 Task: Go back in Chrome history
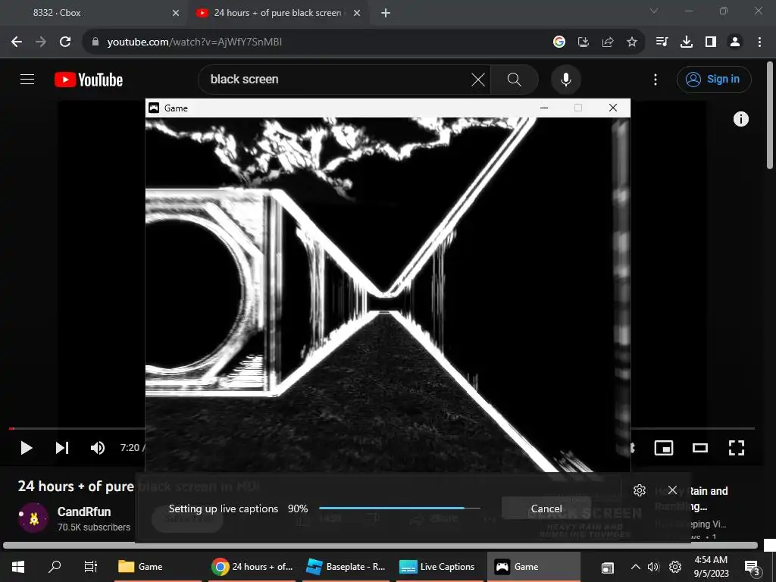click(17, 42)
